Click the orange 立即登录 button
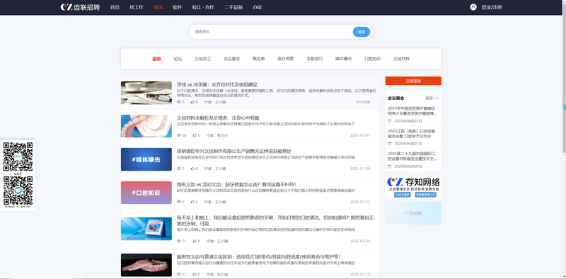 pos(413,81)
